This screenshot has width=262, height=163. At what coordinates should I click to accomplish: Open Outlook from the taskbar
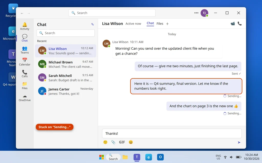point(160,157)
